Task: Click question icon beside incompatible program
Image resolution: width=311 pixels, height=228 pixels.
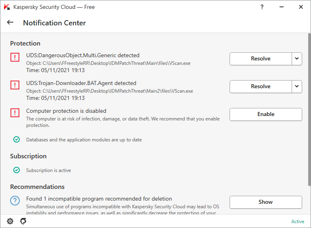Action: pos(15,201)
